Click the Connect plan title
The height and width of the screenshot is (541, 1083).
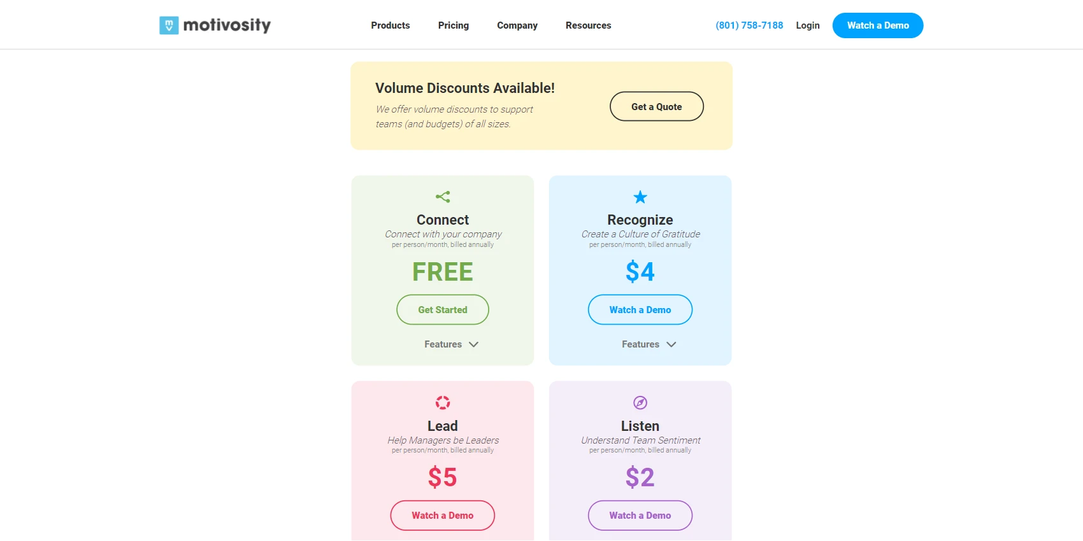443,220
